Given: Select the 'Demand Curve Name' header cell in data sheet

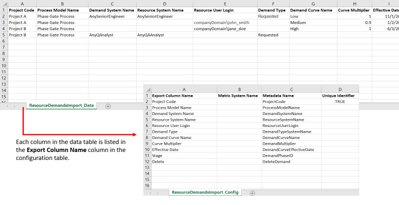Looking at the screenshot, I should point(313,10).
